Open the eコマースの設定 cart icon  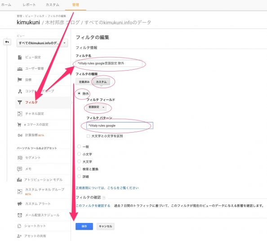19,125
